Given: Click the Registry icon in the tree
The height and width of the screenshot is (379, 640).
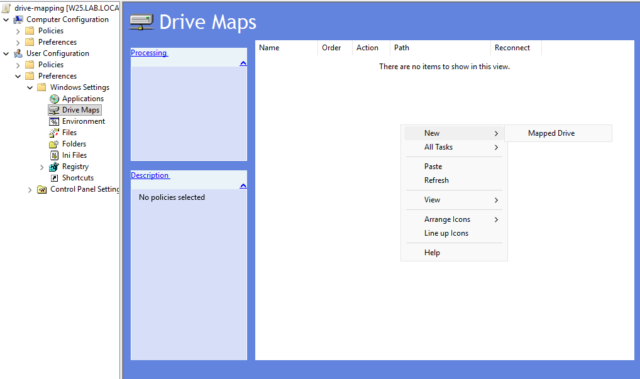Looking at the screenshot, I should 54,167.
